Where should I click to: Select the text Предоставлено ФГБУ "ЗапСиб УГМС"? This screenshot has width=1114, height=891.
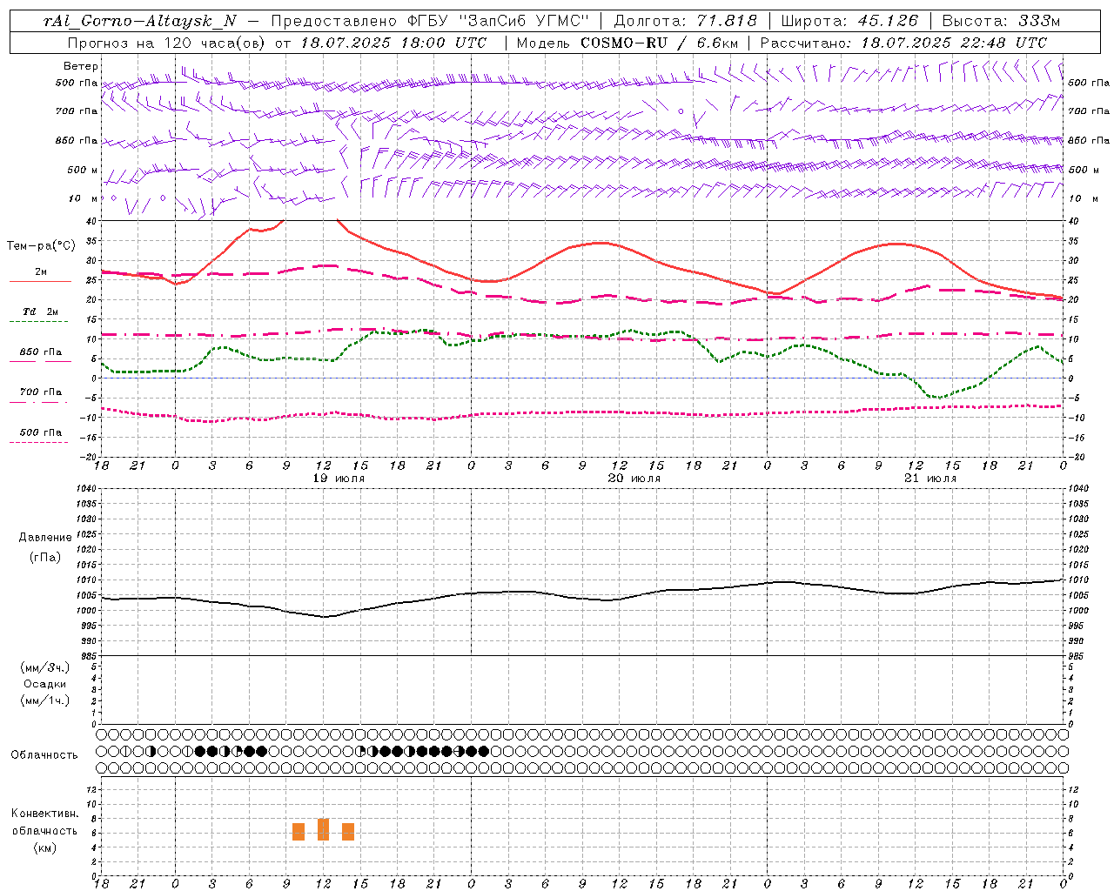click(430, 21)
